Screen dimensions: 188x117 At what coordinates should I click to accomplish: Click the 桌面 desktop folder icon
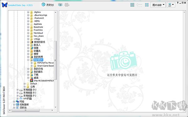(x=32, y=78)
